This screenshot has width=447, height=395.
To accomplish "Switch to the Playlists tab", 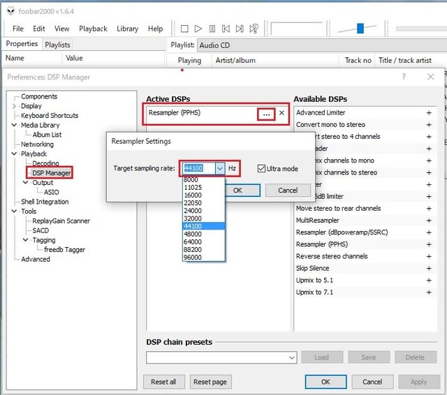I will pyautogui.click(x=57, y=45).
